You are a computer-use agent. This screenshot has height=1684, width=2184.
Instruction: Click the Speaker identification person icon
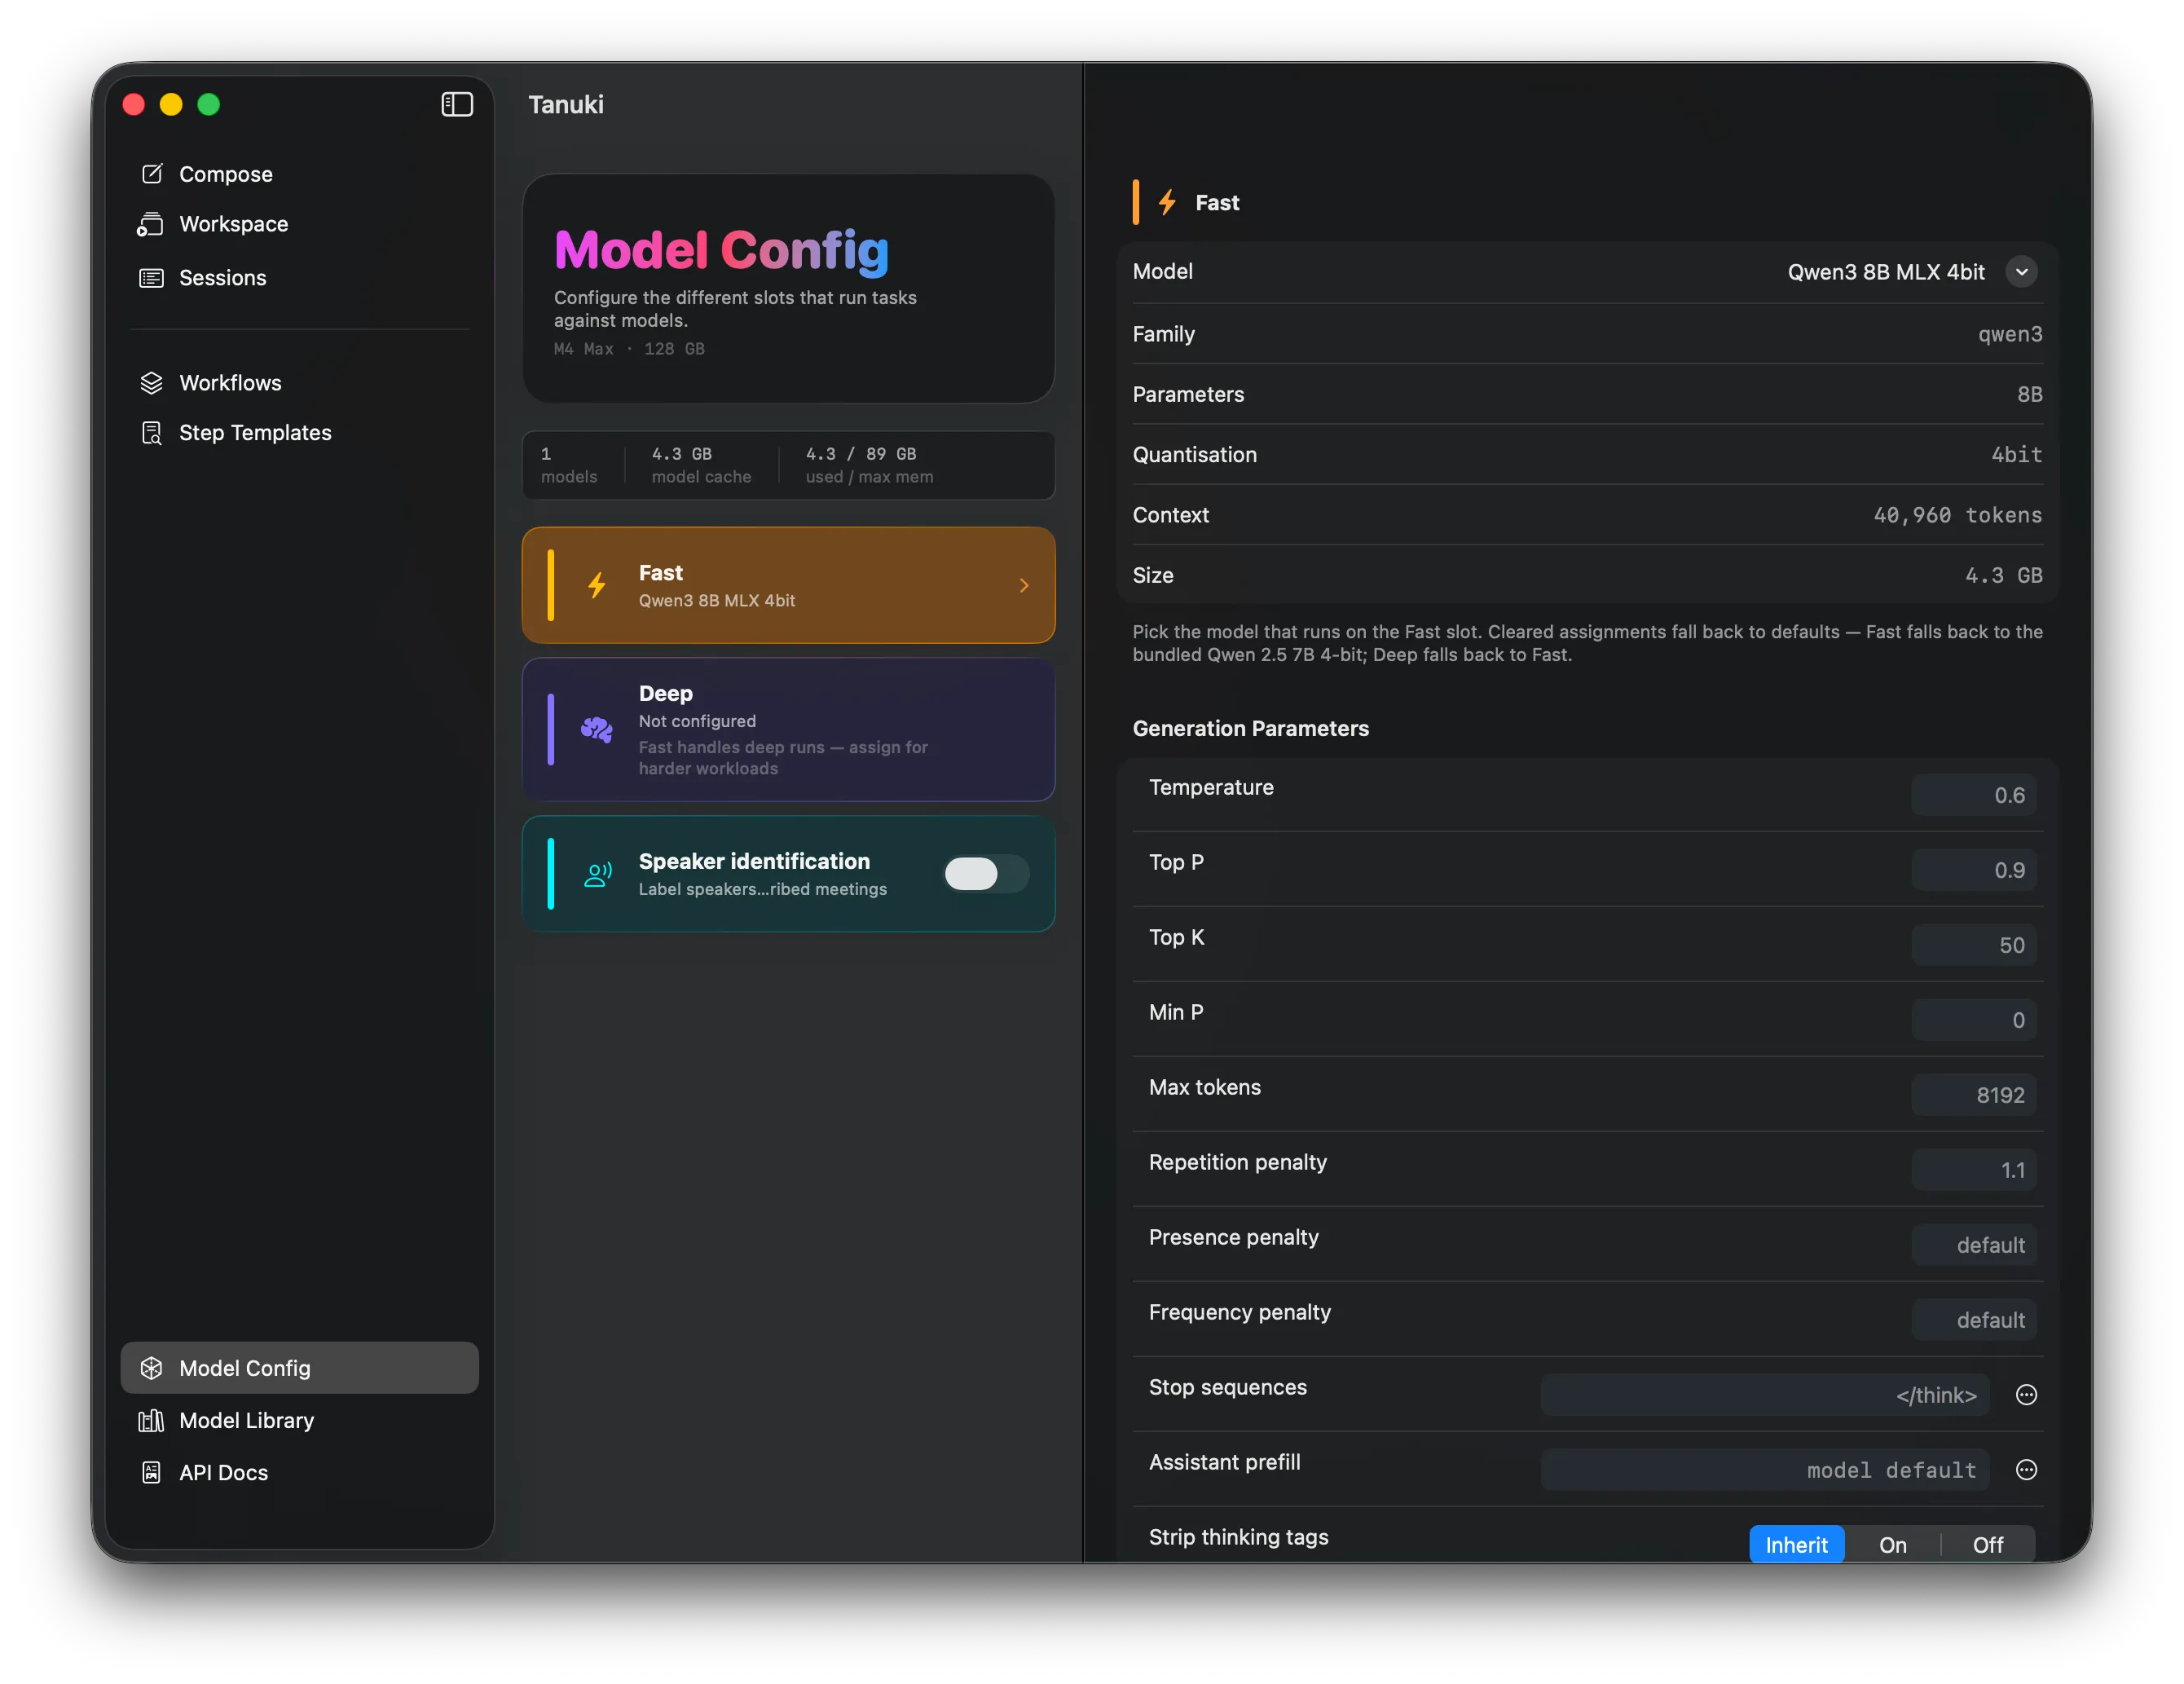pos(598,874)
